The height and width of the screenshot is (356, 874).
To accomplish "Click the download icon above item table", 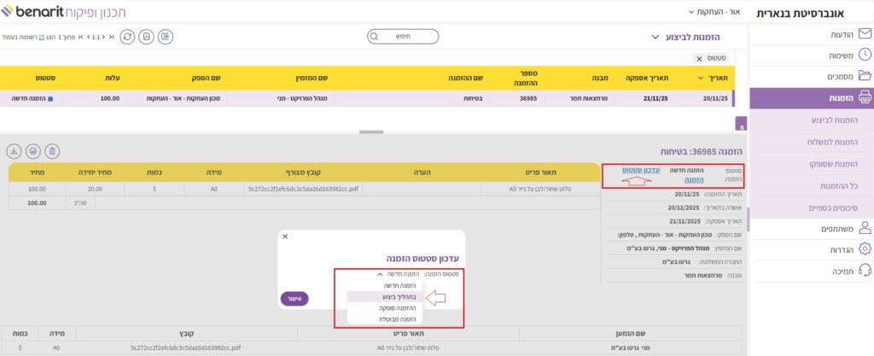I will tap(14, 151).
